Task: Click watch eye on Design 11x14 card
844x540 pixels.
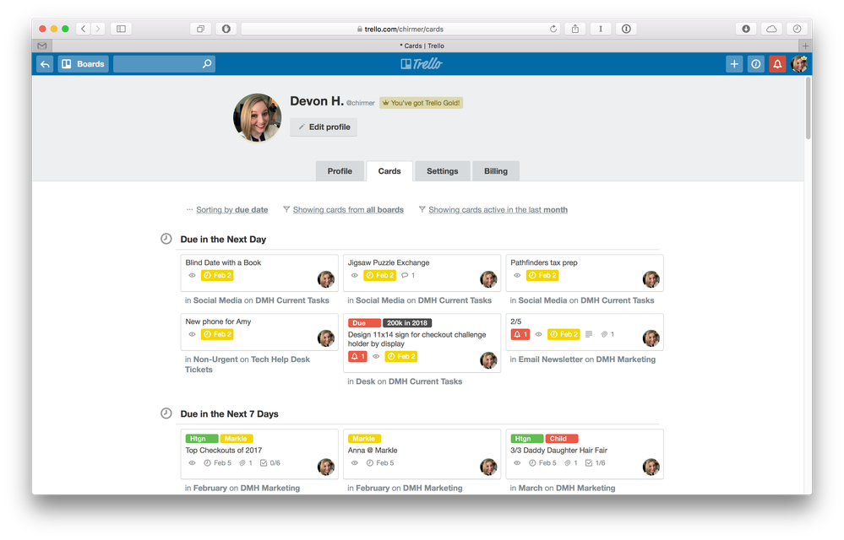Action: pos(376,357)
